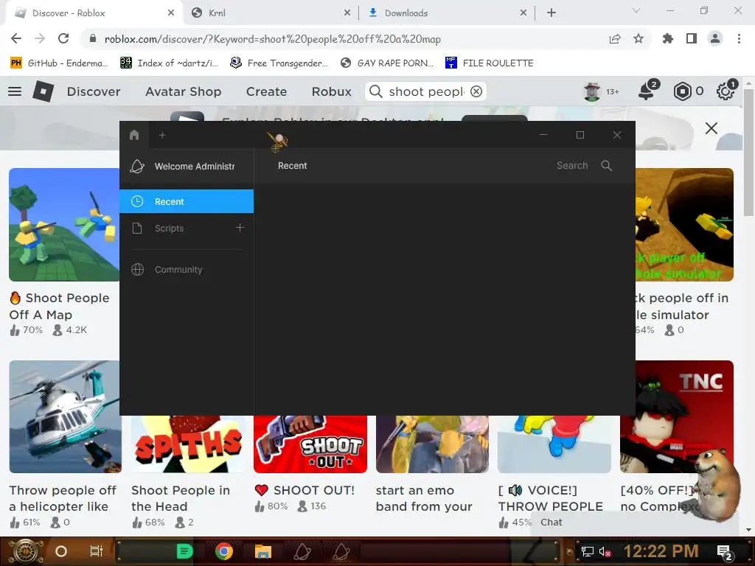The width and height of the screenshot is (755, 566).
Task: Open the Create link in Roblox header
Action: coord(266,91)
